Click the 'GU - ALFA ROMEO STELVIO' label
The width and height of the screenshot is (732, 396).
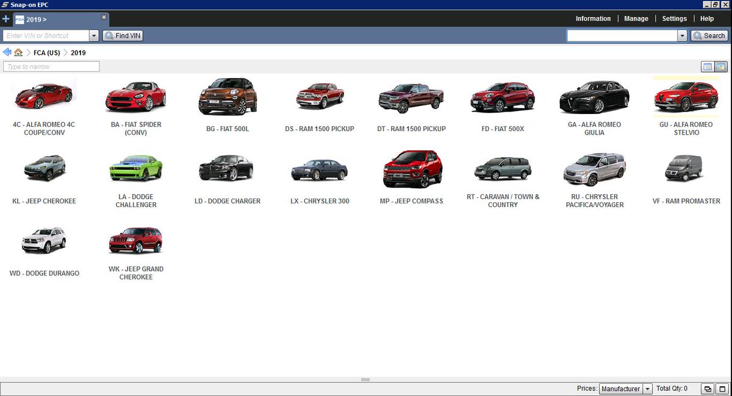coord(686,129)
